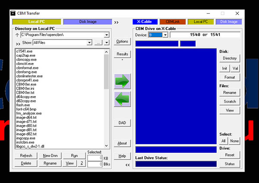This screenshot has height=183, width=259.
Task: Select the CBMLink tab
Action: point(172,22)
